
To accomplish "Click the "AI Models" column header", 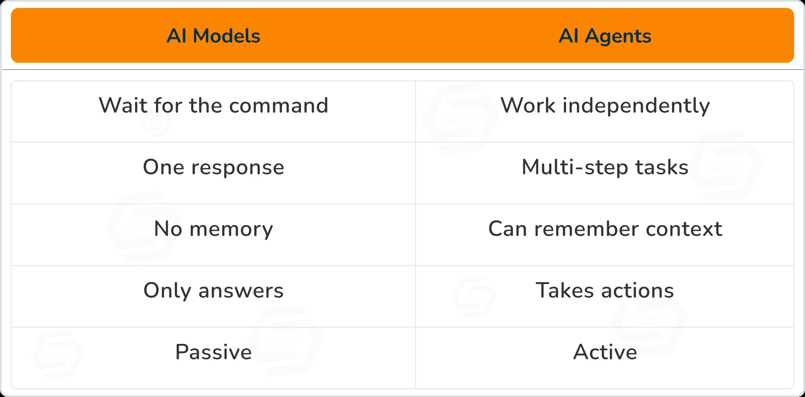I will coord(213,36).
